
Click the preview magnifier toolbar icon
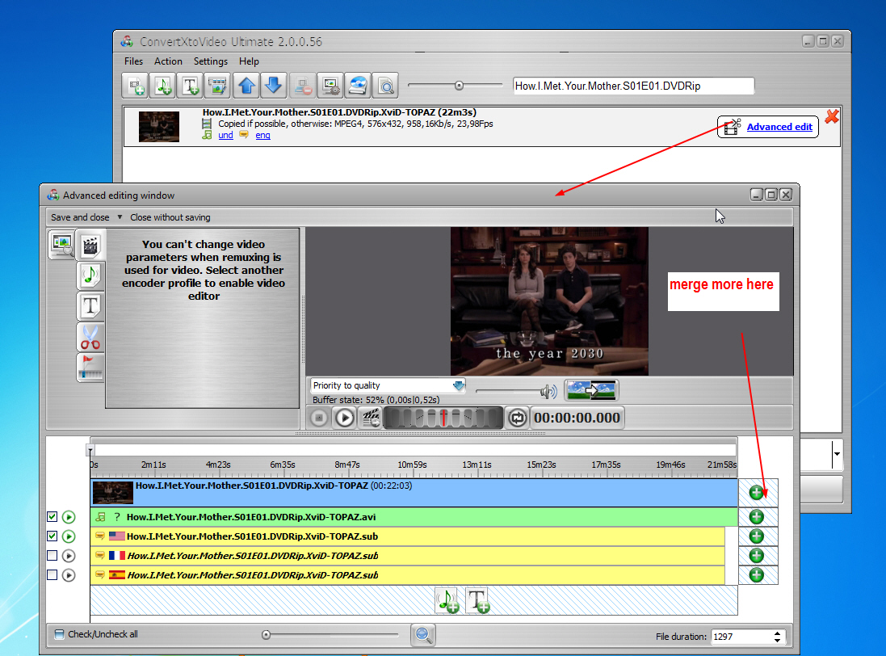pos(386,86)
